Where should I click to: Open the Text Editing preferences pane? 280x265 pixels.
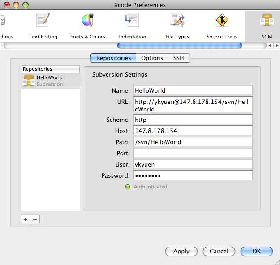click(x=43, y=26)
